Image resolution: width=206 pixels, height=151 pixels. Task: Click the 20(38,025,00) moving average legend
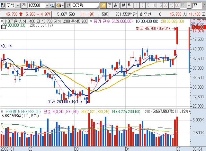click(x=173, y=21)
